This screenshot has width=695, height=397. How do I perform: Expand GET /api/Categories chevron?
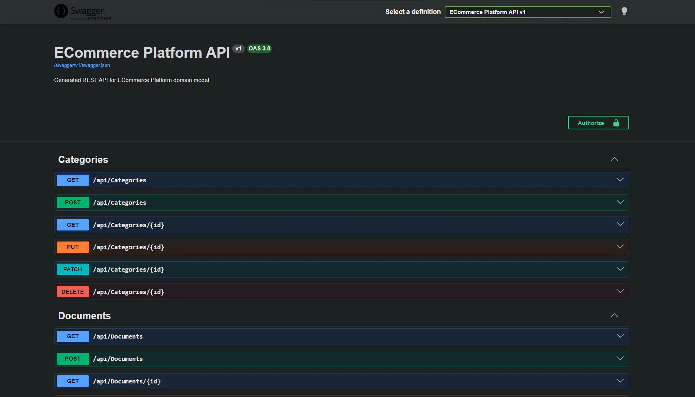(x=620, y=180)
